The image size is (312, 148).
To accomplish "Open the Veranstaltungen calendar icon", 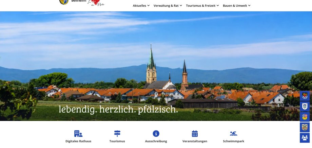I will (195, 133).
